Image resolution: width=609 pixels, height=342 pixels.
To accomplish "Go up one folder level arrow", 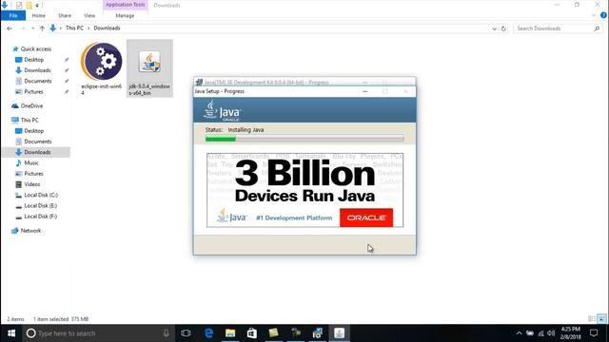I will (x=42, y=28).
